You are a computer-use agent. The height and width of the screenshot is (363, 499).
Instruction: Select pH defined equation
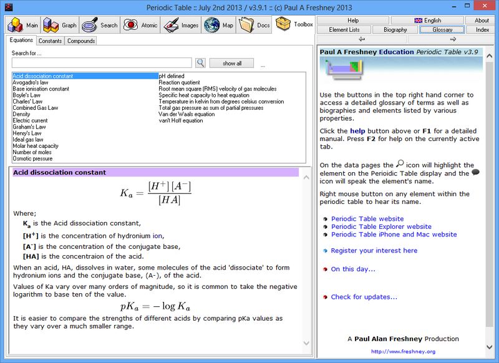point(171,76)
